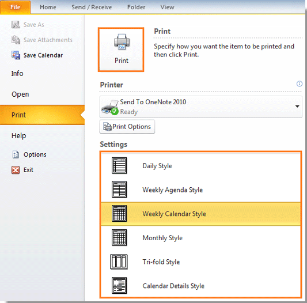Click the File tab
The image size is (307, 303).
point(16,7)
